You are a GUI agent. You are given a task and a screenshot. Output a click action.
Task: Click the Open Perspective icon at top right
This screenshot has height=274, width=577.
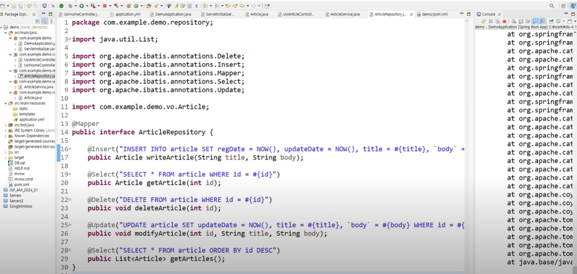click(x=563, y=6)
